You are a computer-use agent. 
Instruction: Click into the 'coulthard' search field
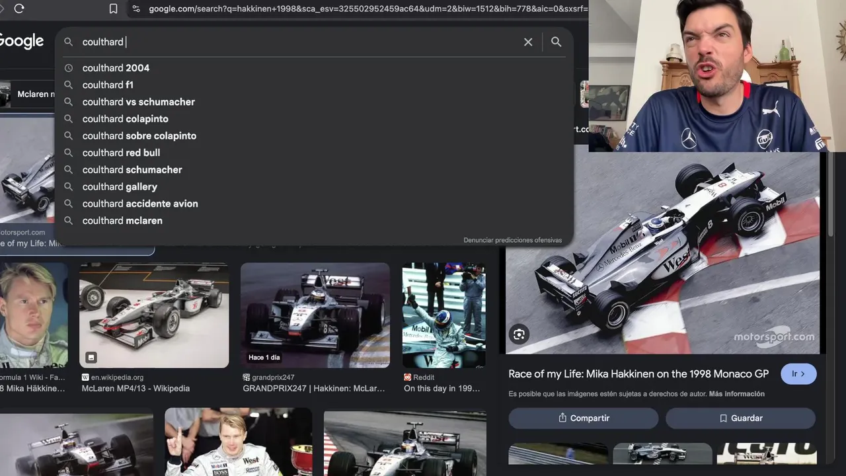point(297,42)
